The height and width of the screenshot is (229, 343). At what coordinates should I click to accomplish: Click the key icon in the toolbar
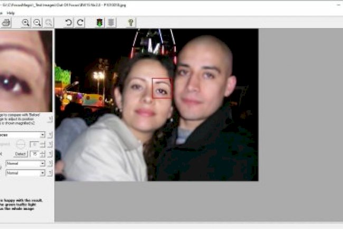(x=130, y=22)
